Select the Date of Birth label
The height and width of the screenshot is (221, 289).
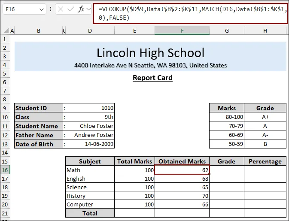click(39, 144)
